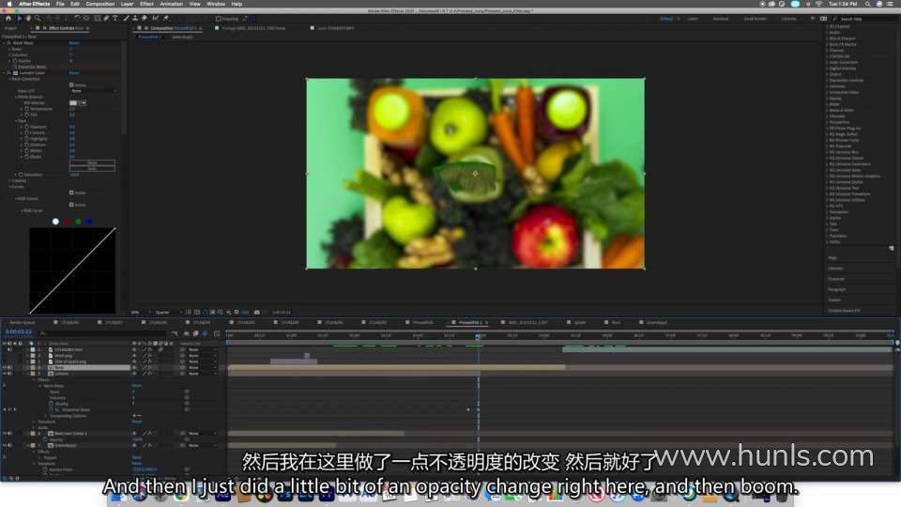
Task: Click the White Balance eyedropper icon
Action: (x=83, y=103)
